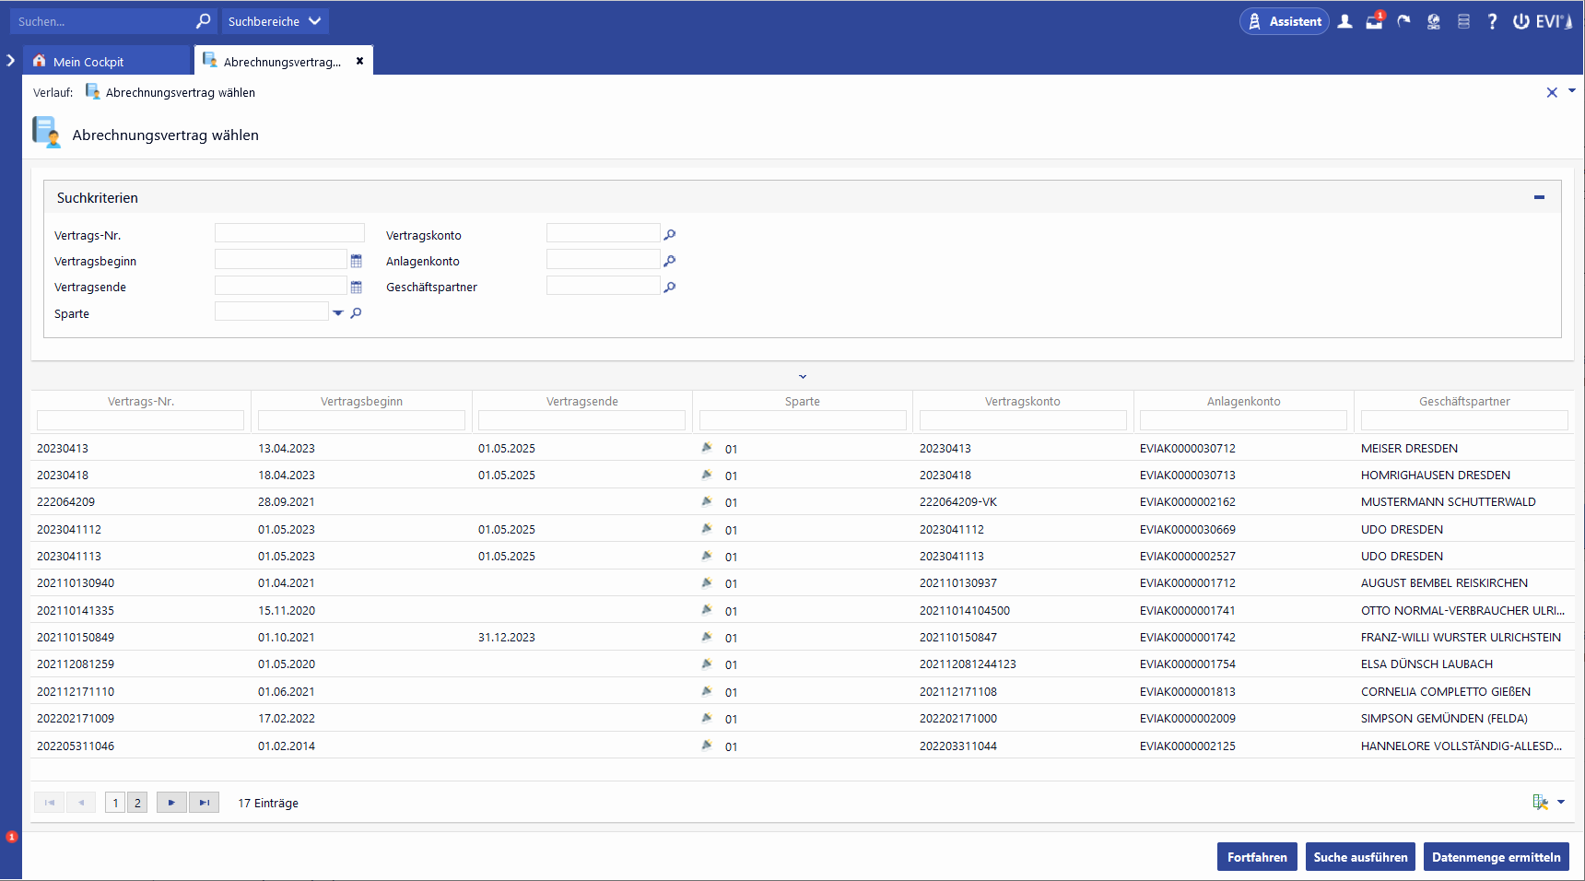Open calendar picker for Vertragsbeginn
The image size is (1585, 881).
(357, 261)
